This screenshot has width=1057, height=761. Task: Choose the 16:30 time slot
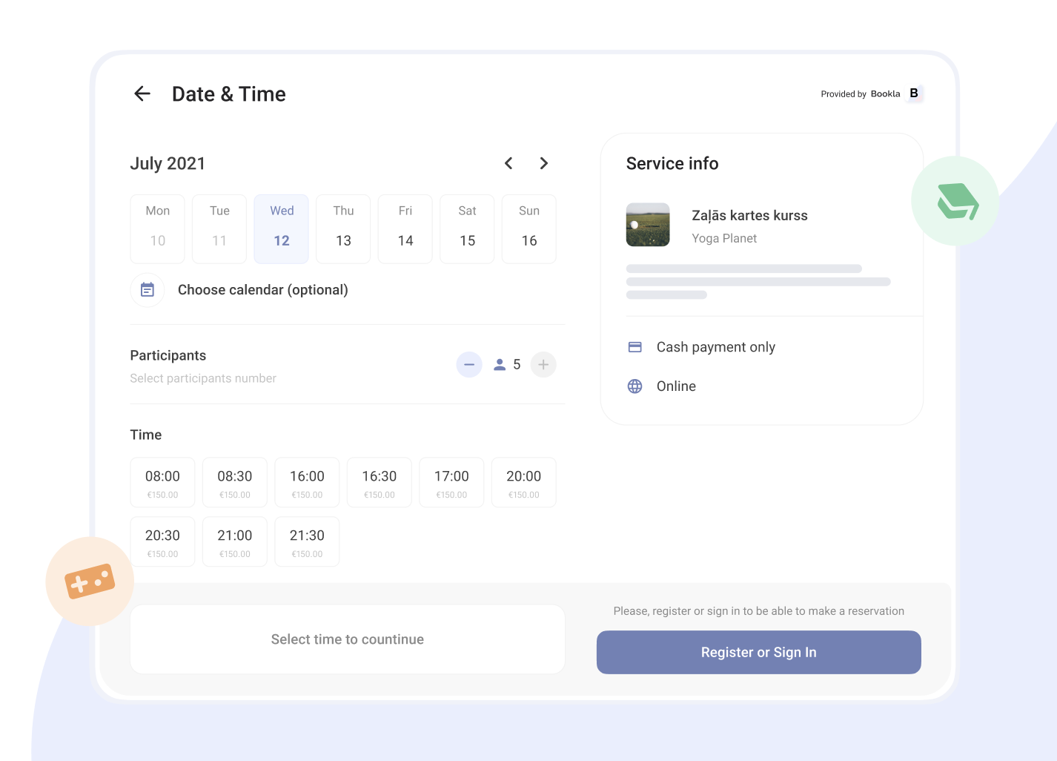(380, 483)
